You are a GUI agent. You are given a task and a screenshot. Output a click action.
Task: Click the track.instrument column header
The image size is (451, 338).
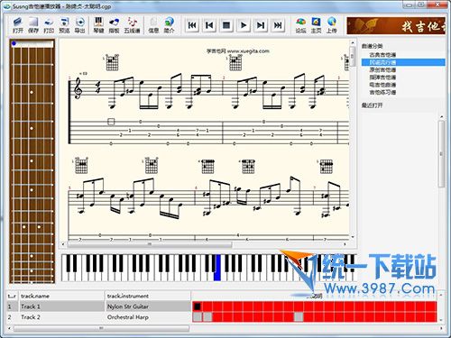(147, 296)
